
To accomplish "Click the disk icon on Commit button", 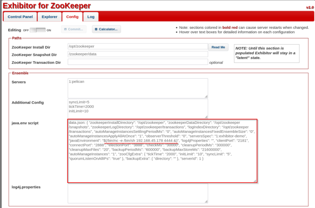I will pyautogui.click(x=65, y=29).
